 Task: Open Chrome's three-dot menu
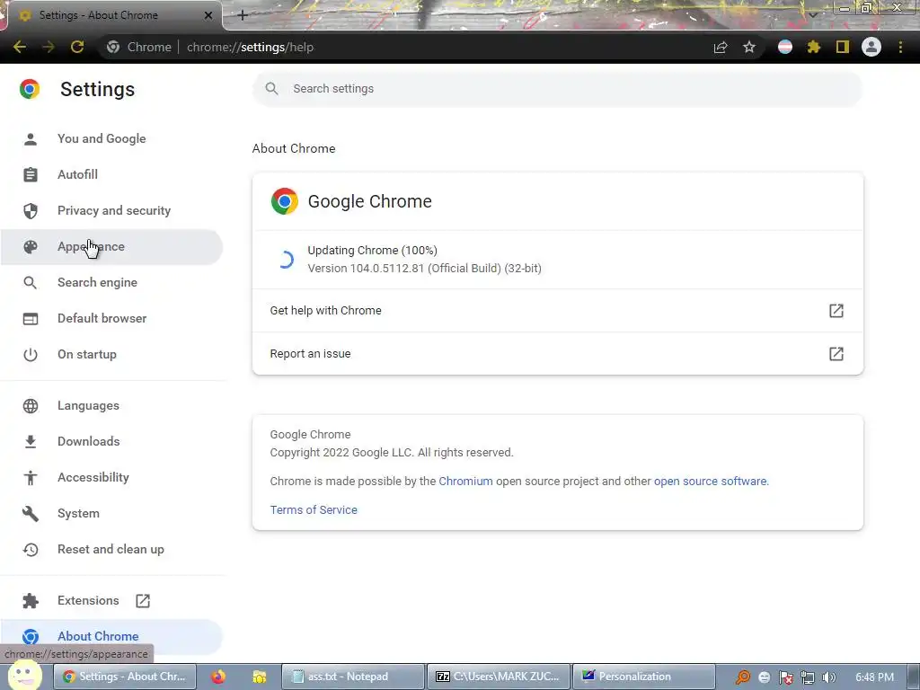(x=900, y=47)
